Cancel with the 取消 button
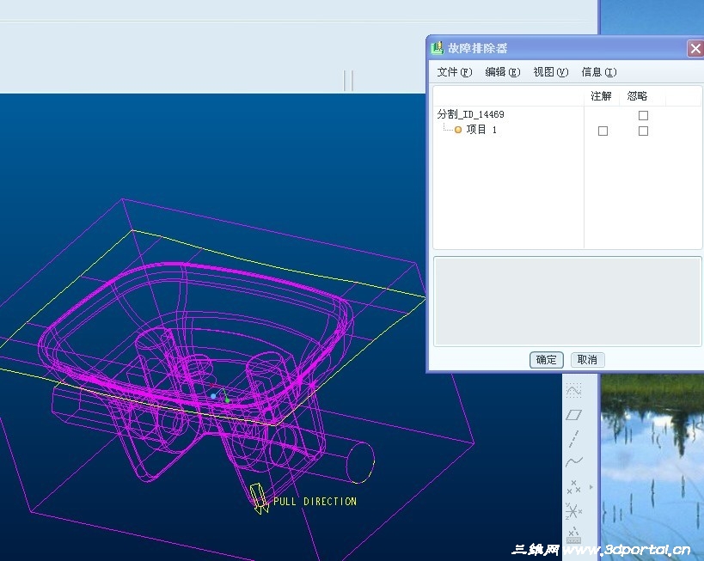704x561 pixels. (x=587, y=360)
